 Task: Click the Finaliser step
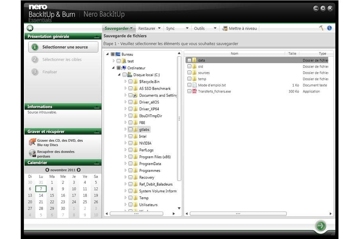click(x=50, y=72)
